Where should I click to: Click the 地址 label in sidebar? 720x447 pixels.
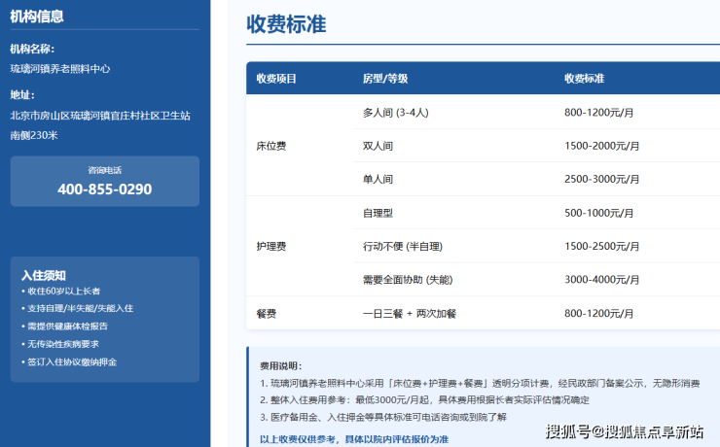click(x=22, y=95)
